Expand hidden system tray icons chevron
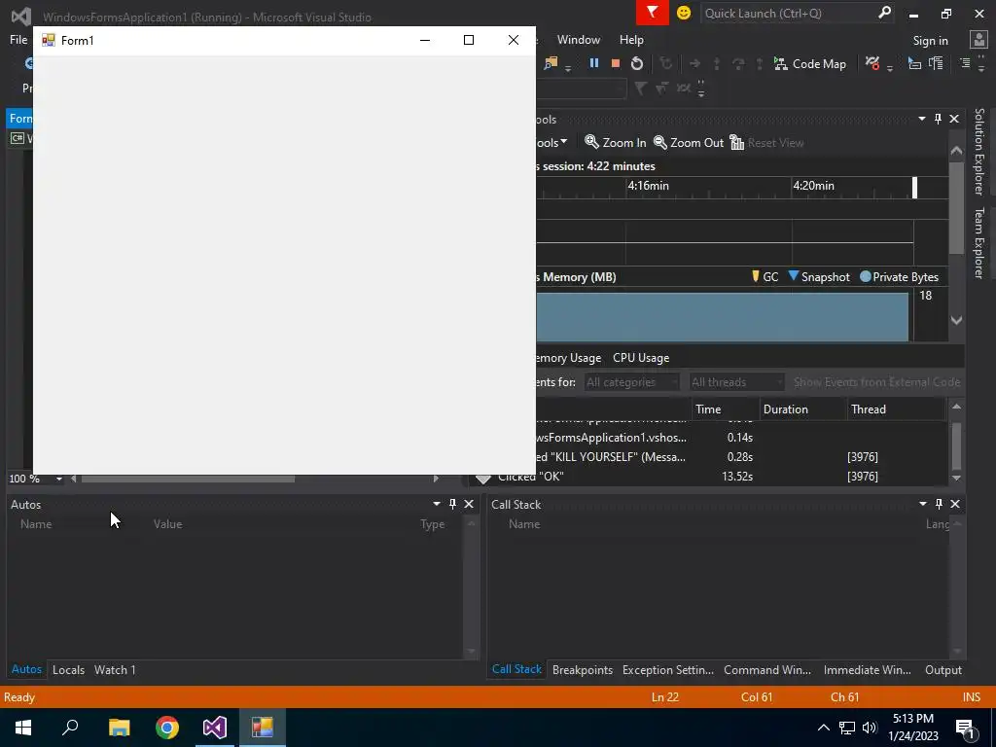This screenshot has height=747, width=996. tap(823, 728)
